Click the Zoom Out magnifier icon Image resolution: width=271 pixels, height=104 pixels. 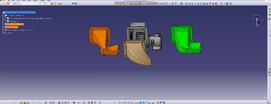click(x=134, y=103)
